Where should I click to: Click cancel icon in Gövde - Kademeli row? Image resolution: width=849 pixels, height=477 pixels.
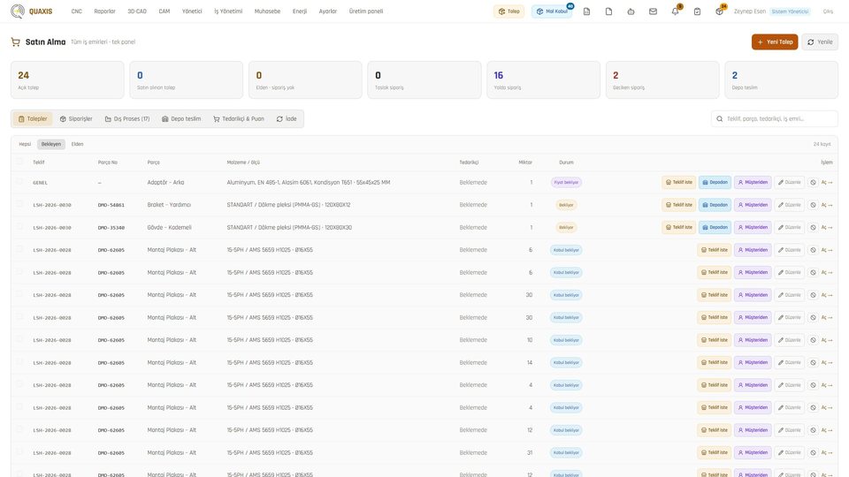click(x=813, y=228)
